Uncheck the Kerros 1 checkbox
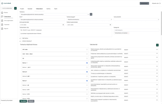 [87, 81]
